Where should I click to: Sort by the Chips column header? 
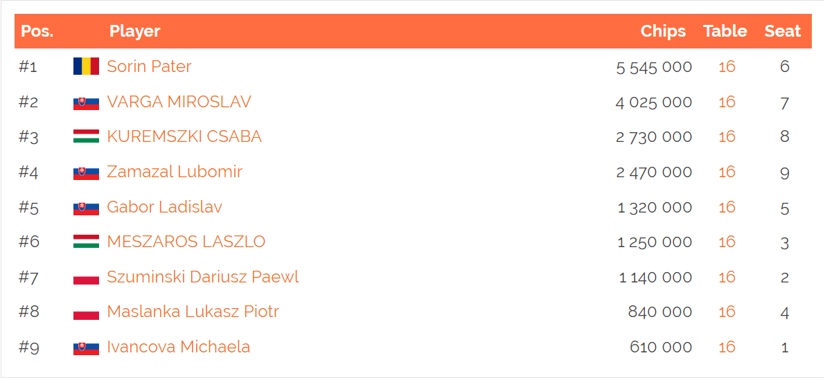(x=663, y=31)
